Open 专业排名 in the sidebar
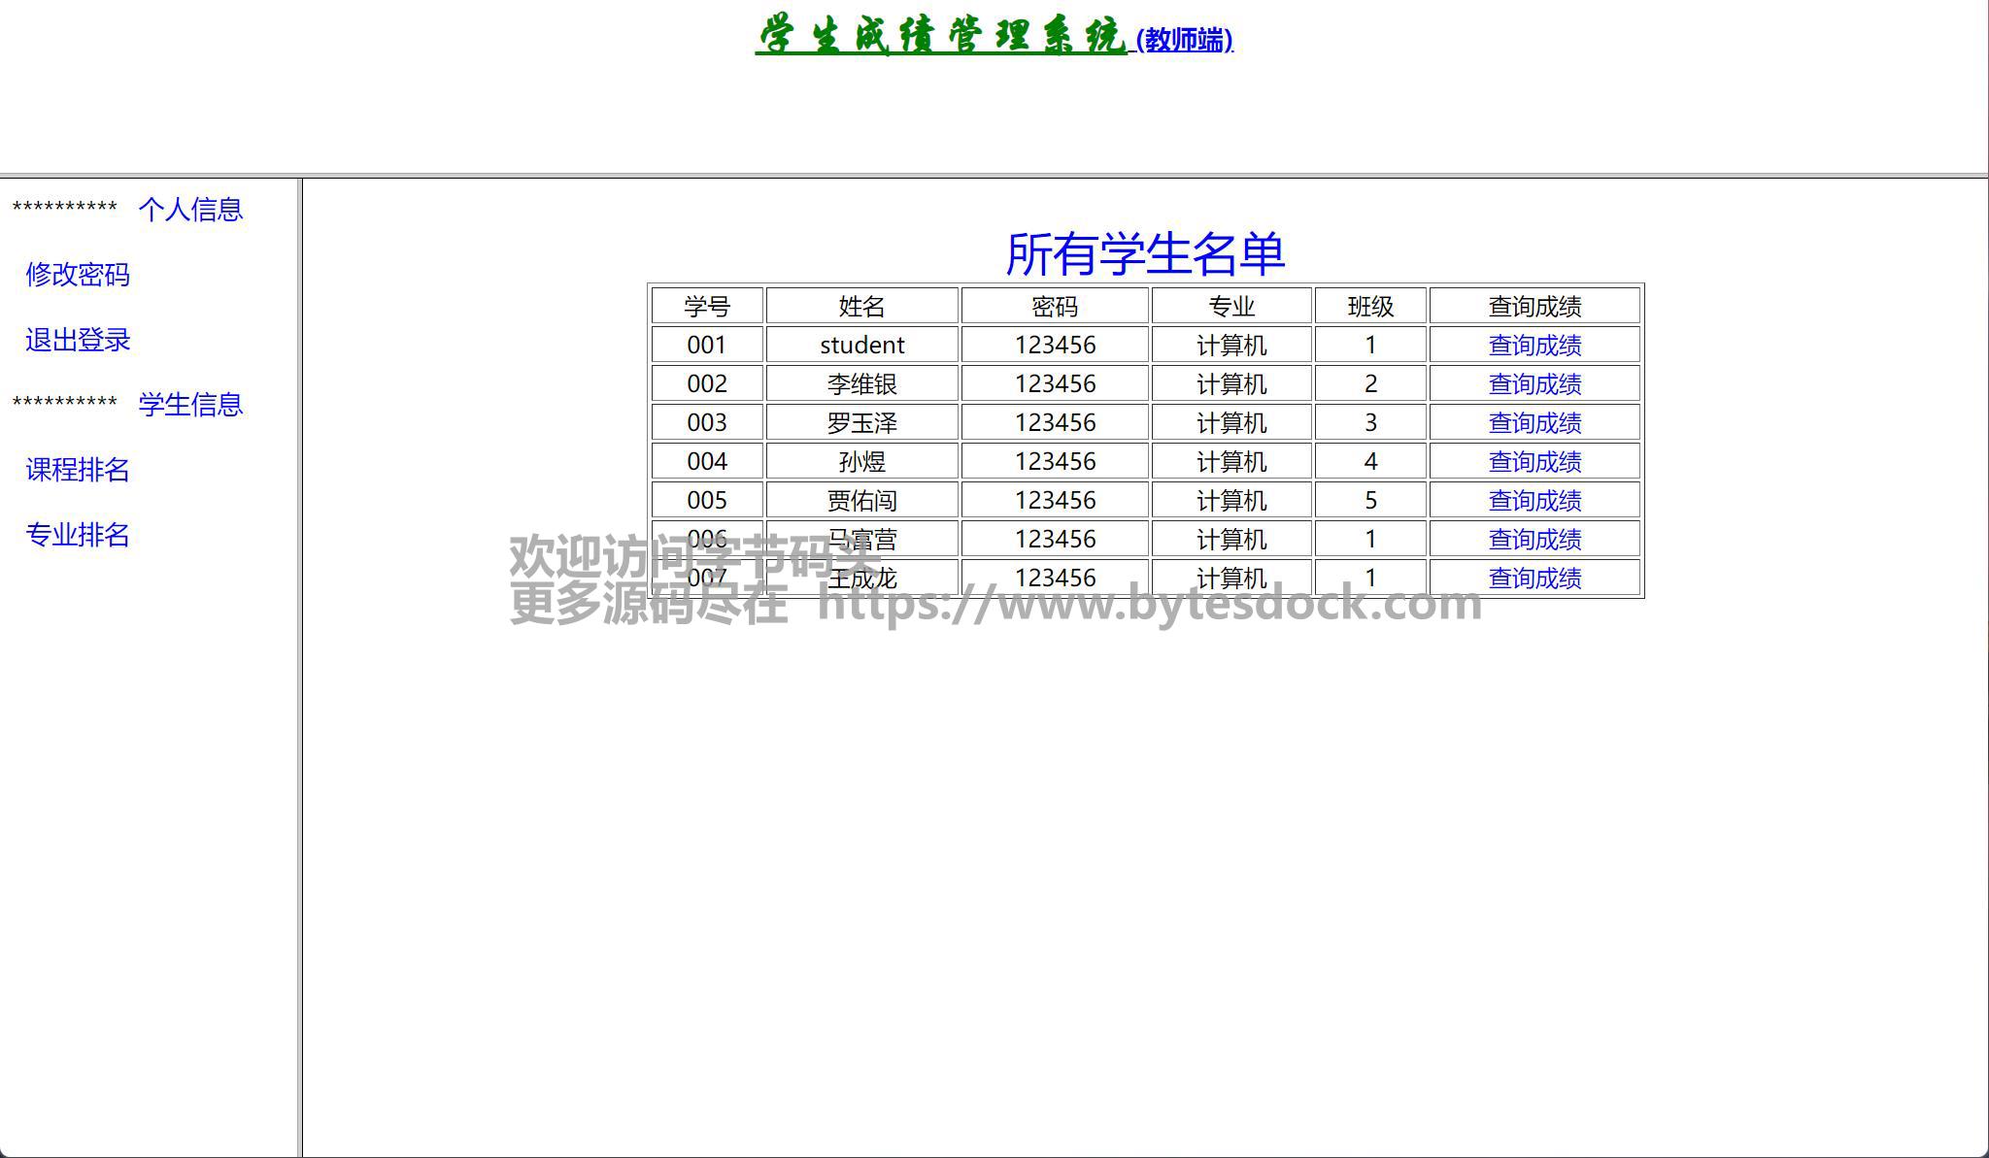Image resolution: width=1989 pixels, height=1158 pixels. coord(78,535)
